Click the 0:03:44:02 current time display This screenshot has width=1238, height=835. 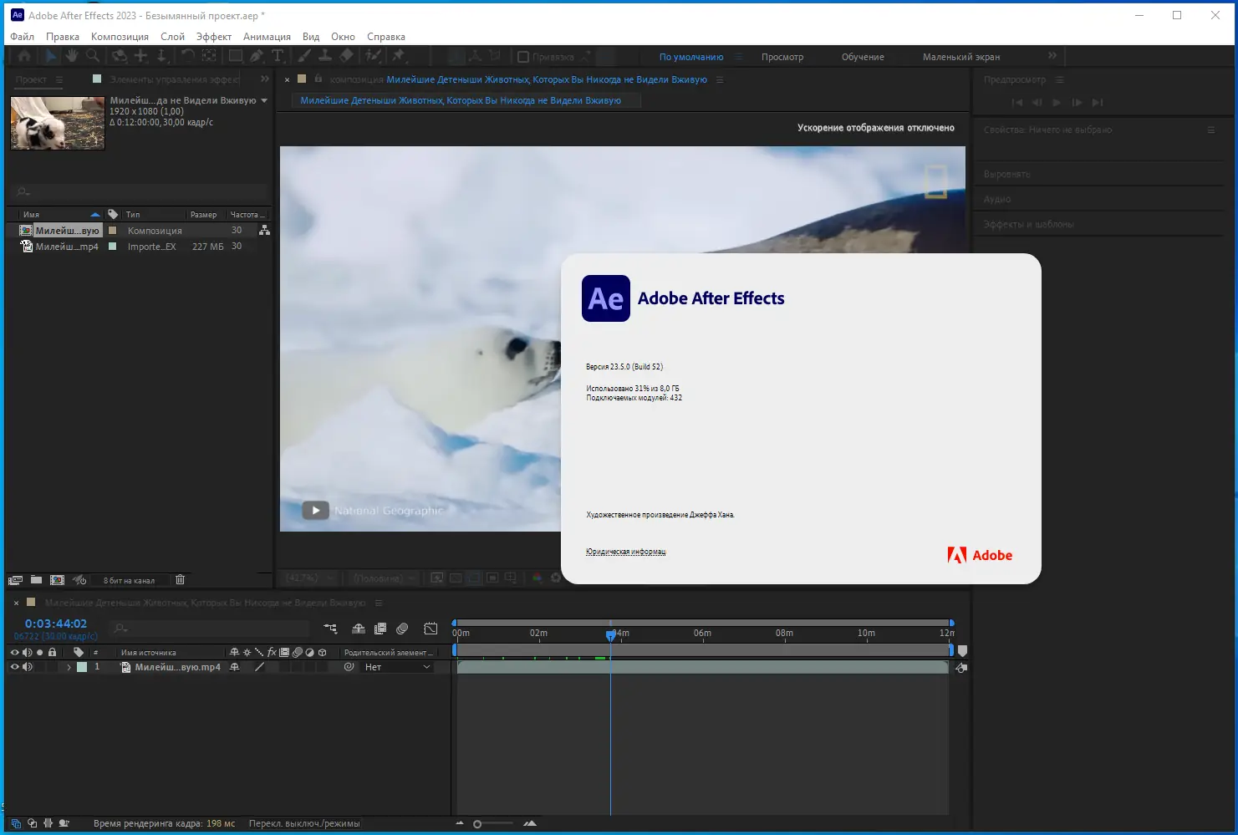point(56,622)
